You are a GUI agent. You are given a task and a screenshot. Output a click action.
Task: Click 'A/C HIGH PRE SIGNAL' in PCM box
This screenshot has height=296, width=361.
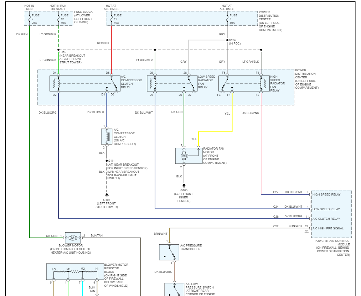pyautogui.click(x=328, y=229)
